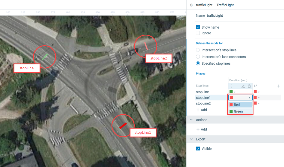Delete first phase with trash icon
This screenshot has height=167, width=284.
[249, 86]
